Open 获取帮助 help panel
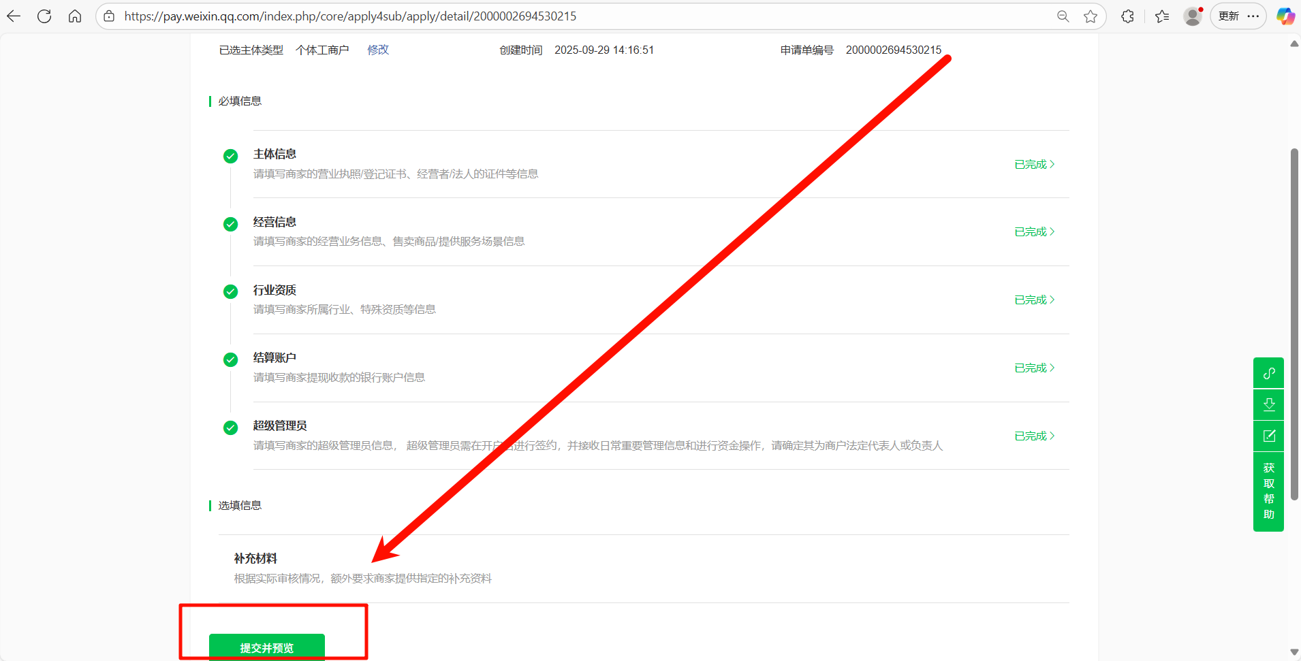The height and width of the screenshot is (661, 1301). click(x=1268, y=491)
